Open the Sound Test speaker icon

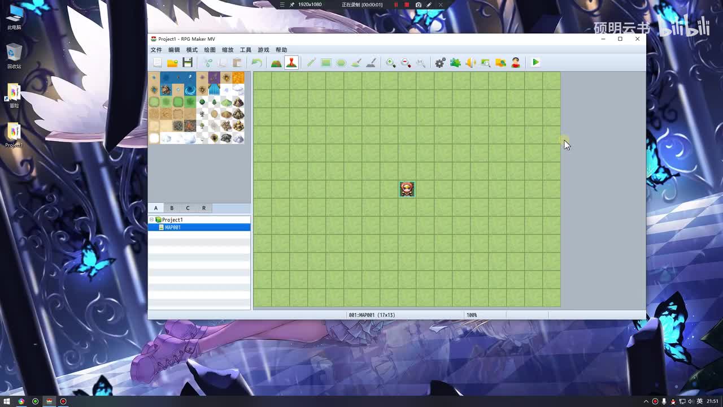click(x=471, y=63)
